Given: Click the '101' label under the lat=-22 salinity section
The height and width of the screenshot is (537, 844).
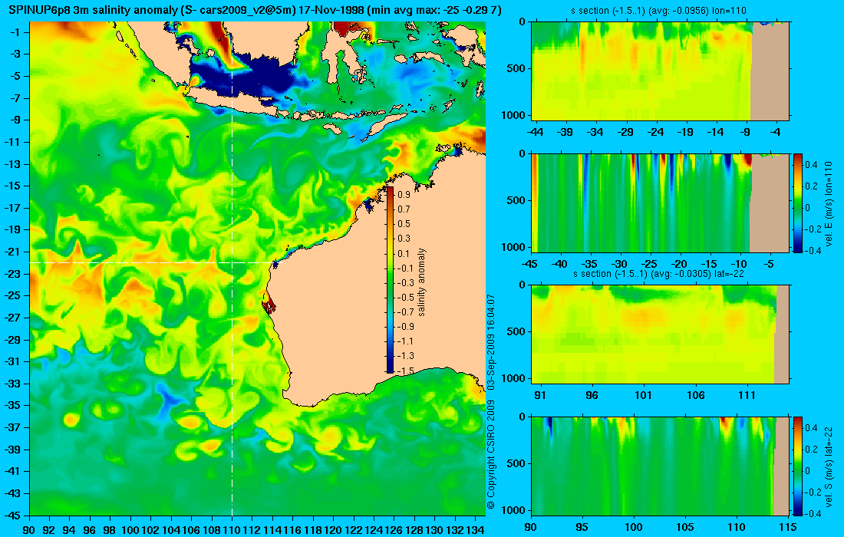Looking at the screenshot, I should pyautogui.click(x=644, y=396).
